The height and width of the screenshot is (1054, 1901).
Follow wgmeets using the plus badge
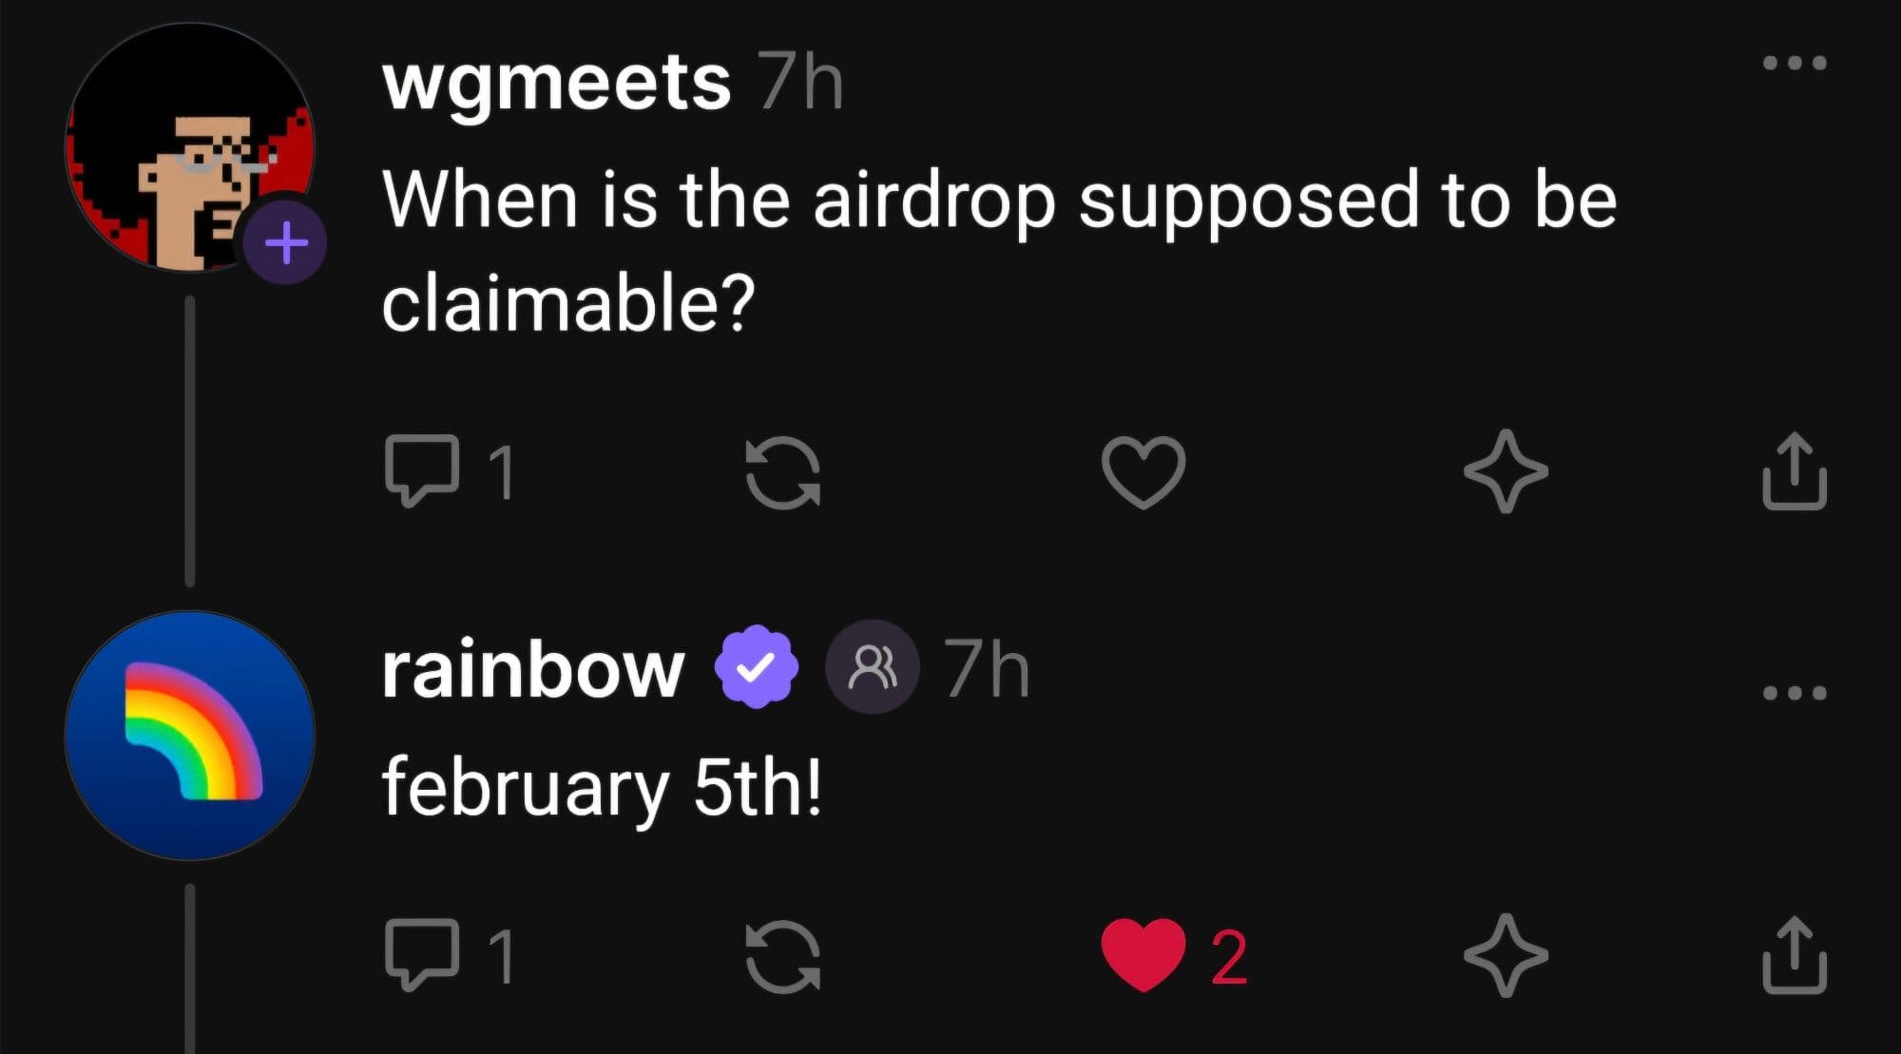tap(285, 243)
